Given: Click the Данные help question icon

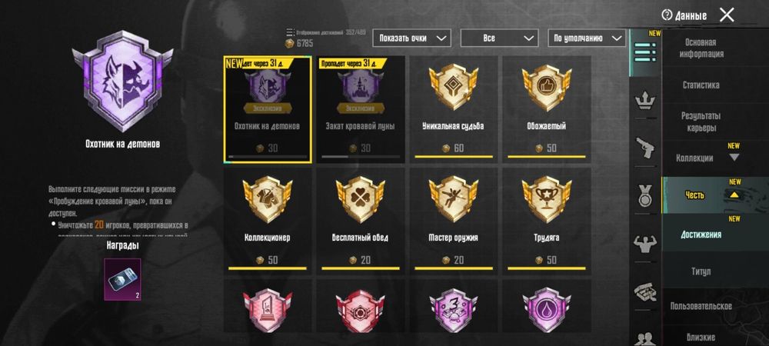Looking at the screenshot, I should coord(666,15).
